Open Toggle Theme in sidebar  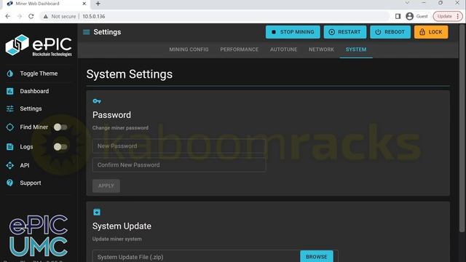[39, 74]
